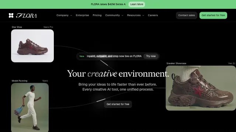Open the Community dropdown menu
The height and width of the screenshot is (132, 236).
click(x=114, y=15)
